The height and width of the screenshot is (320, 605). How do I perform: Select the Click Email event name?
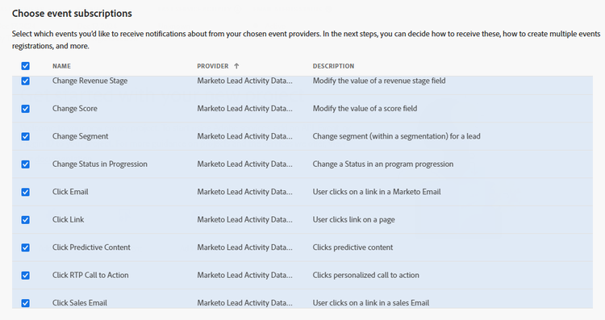coord(70,192)
